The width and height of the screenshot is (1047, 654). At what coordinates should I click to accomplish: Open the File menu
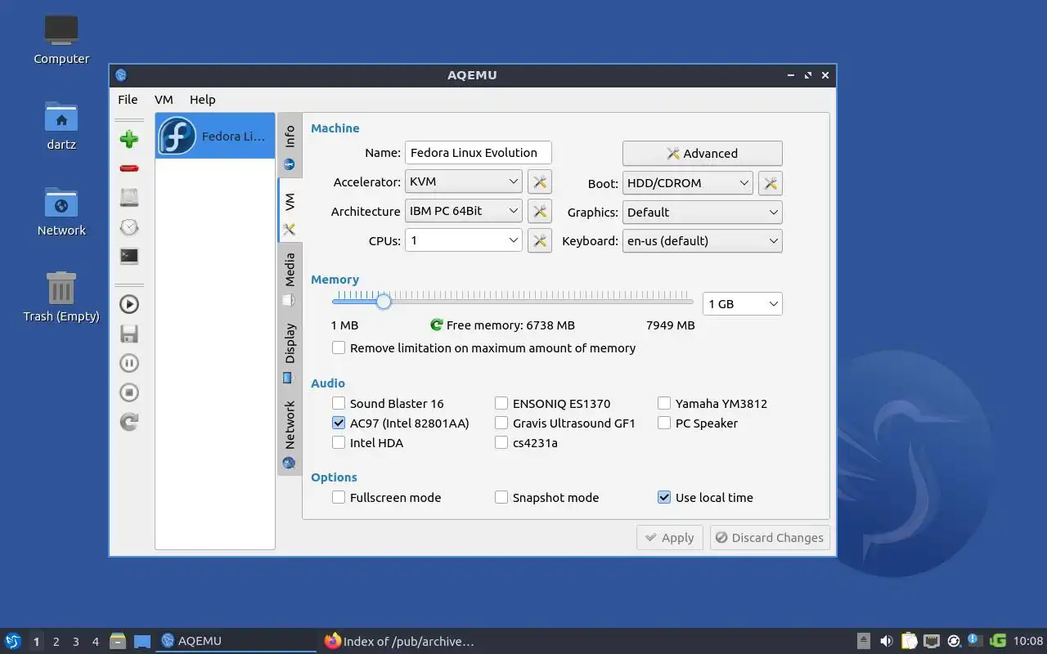click(128, 99)
